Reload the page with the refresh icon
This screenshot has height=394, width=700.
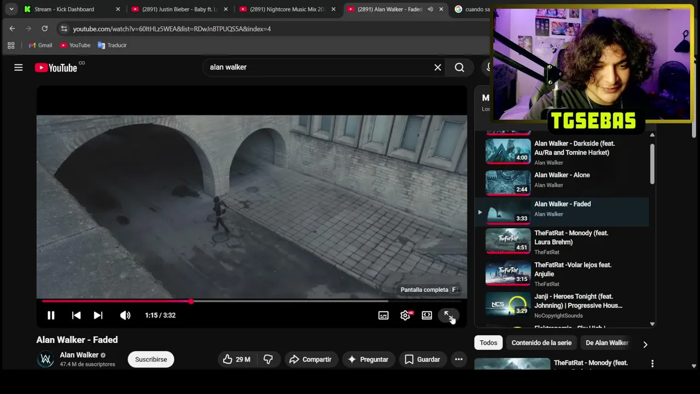[45, 28]
